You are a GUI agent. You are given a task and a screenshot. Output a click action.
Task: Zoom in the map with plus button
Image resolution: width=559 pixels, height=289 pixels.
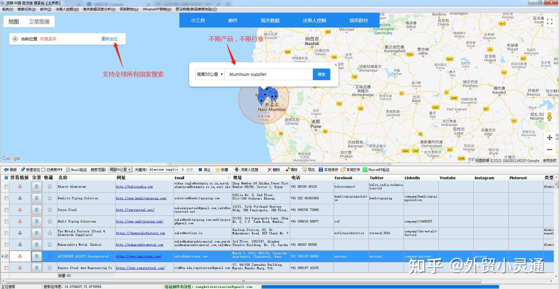pos(550,138)
